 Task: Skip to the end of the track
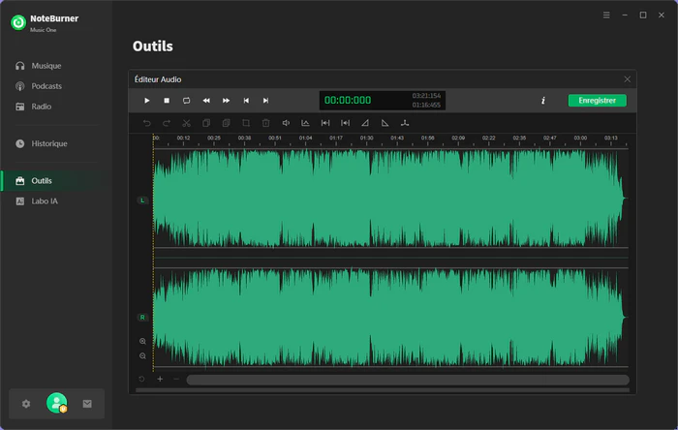click(265, 101)
